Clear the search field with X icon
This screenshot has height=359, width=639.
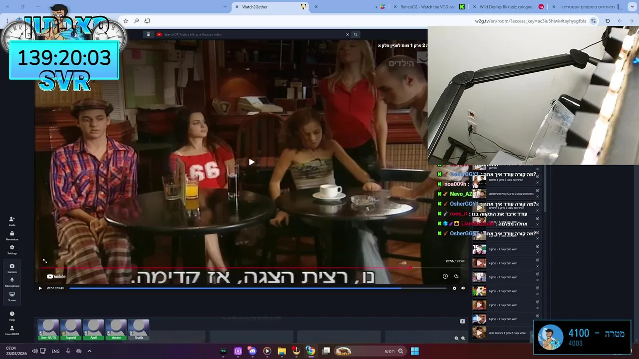(x=347, y=34)
